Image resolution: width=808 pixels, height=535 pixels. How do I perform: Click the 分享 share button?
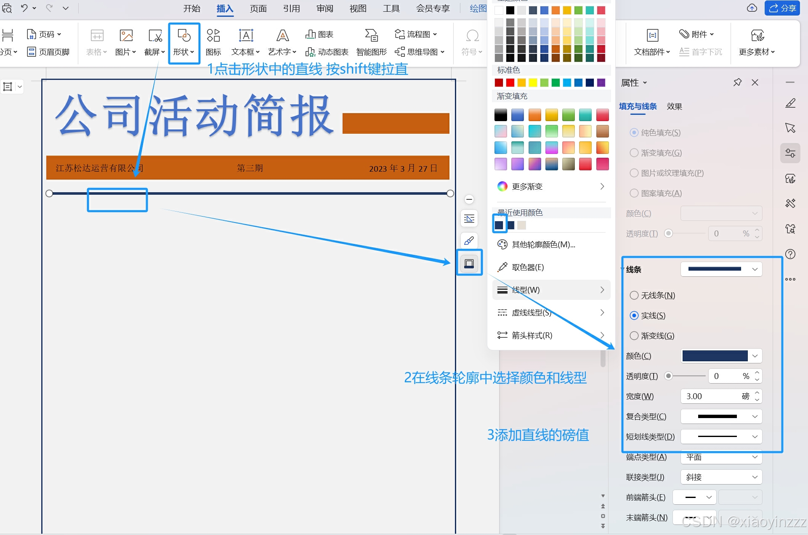pyautogui.click(x=782, y=8)
